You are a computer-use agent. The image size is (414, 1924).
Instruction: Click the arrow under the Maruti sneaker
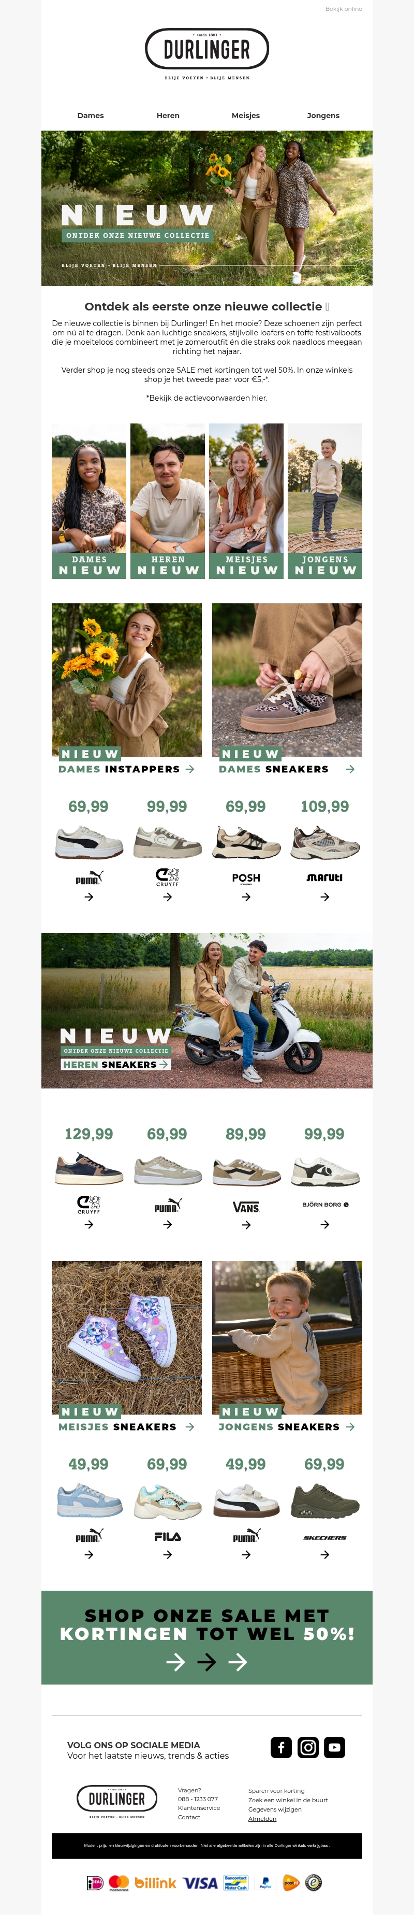click(324, 897)
